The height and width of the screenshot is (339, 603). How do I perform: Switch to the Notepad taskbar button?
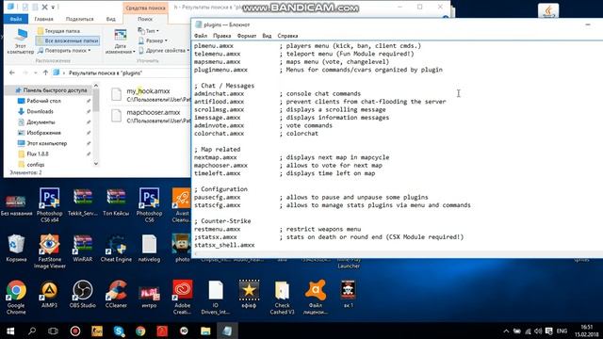[227, 331]
